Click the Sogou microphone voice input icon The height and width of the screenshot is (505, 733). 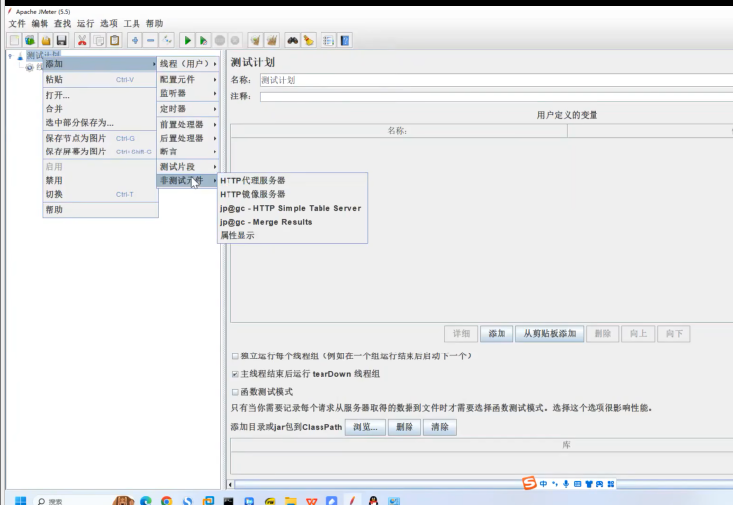coord(566,484)
